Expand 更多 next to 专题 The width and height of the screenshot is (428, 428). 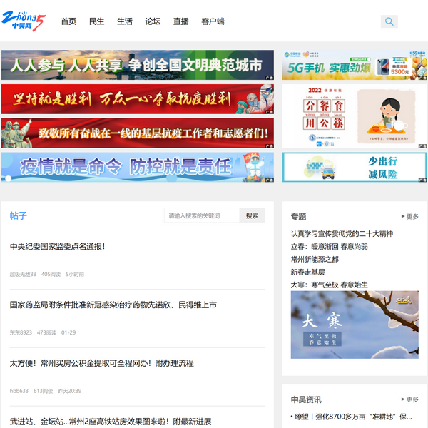click(x=409, y=216)
